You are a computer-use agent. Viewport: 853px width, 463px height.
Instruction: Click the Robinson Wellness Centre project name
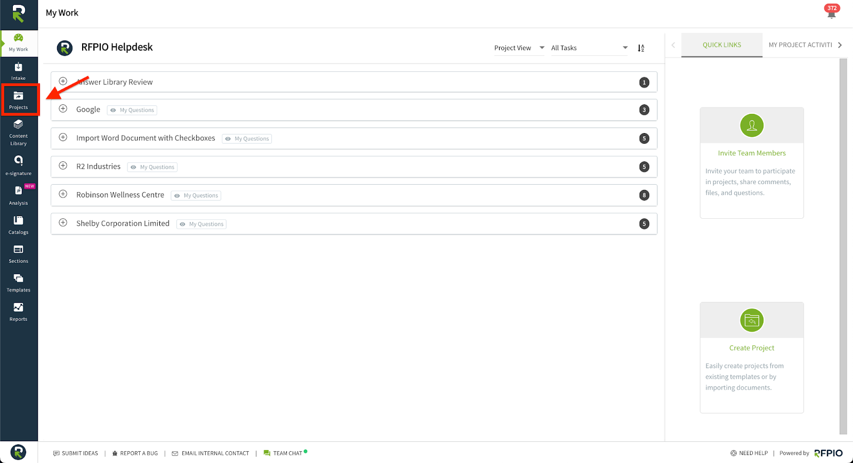point(120,195)
